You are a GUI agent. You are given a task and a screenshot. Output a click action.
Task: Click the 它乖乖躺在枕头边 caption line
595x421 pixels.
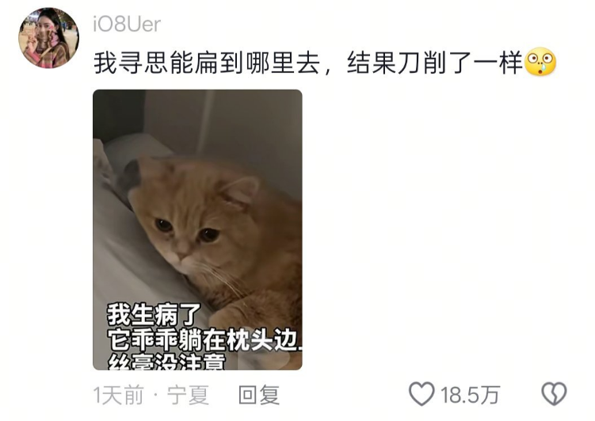coord(204,339)
